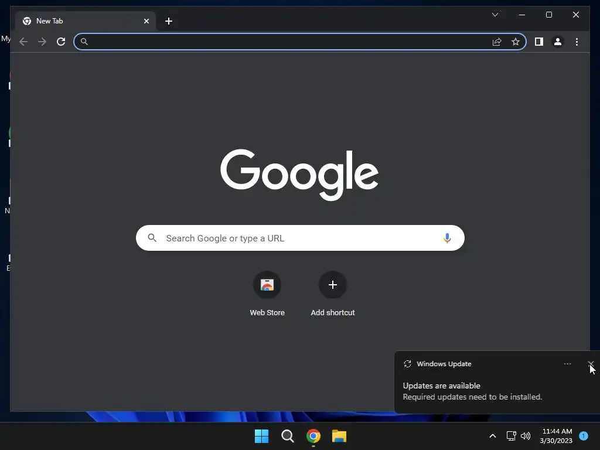
Task: Open Windows taskbar search
Action: [287, 436]
